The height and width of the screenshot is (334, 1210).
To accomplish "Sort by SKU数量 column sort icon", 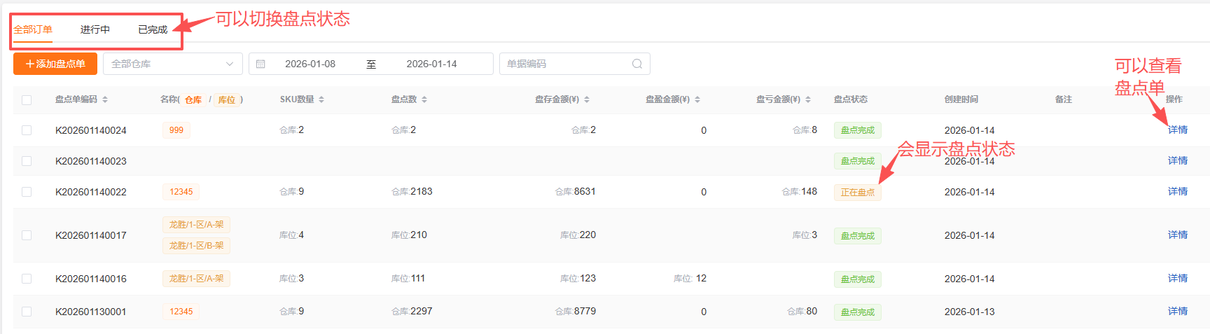I will [x=321, y=99].
